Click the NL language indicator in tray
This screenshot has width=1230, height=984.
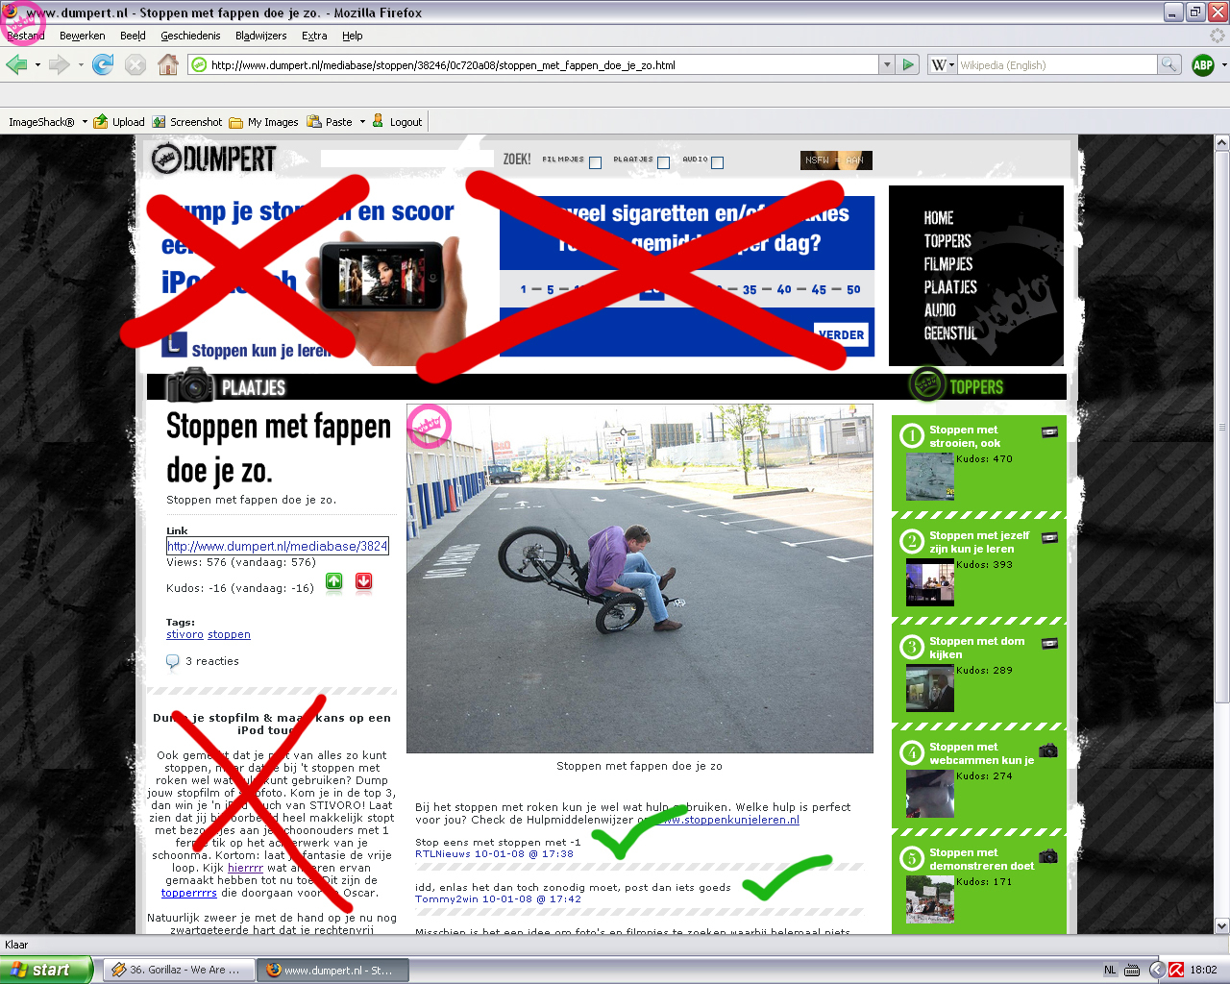click(x=1110, y=970)
